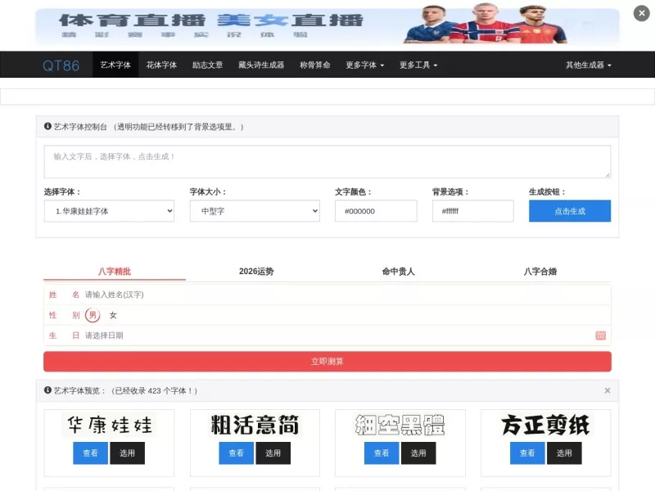Viewport: 655px width, 491px height.
Task: Expand the 更多字体 dropdown menu
Action: tap(364, 65)
